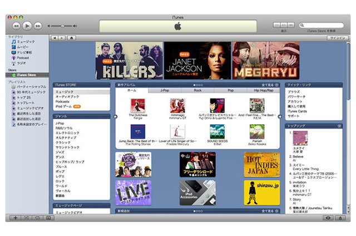The height and width of the screenshot is (236, 356).
Task: Adjust the volume slider
Action: point(62,26)
